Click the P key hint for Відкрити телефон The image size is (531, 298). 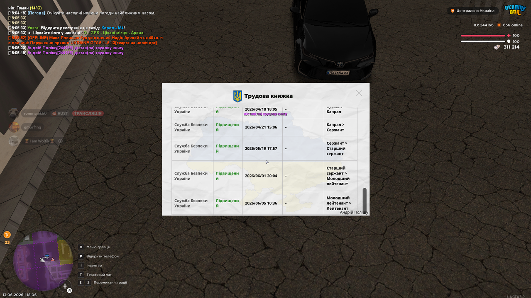click(x=81, y=256)
